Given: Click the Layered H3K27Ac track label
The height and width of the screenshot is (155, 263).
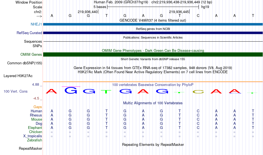Looking at the screenshot, I should coord(18,76).
